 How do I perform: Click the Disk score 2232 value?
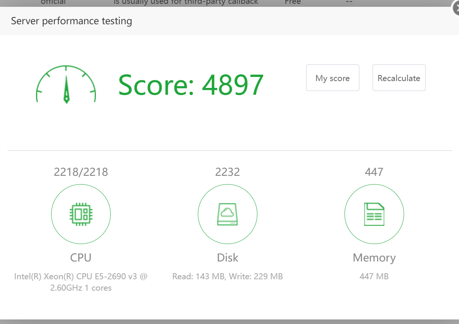(227, 172)
